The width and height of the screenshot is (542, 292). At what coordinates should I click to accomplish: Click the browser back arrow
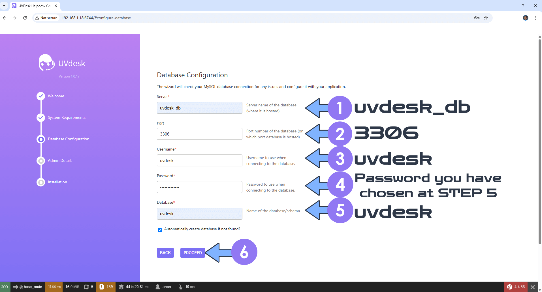point(5,18)
